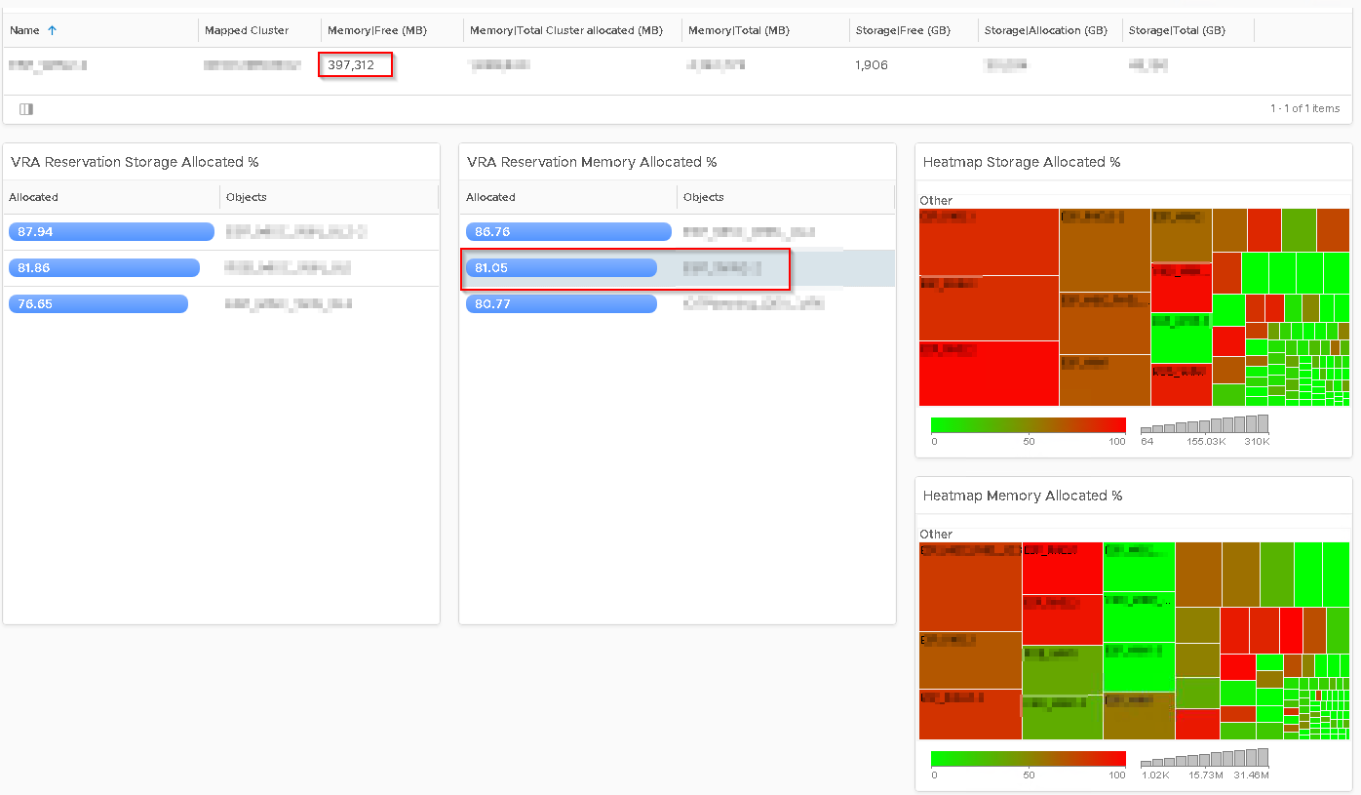The width and height of the screenshot is (1361, 795).
Task: Sort by the Storage|Total (GB) column header
Action: pos(1176,30)
